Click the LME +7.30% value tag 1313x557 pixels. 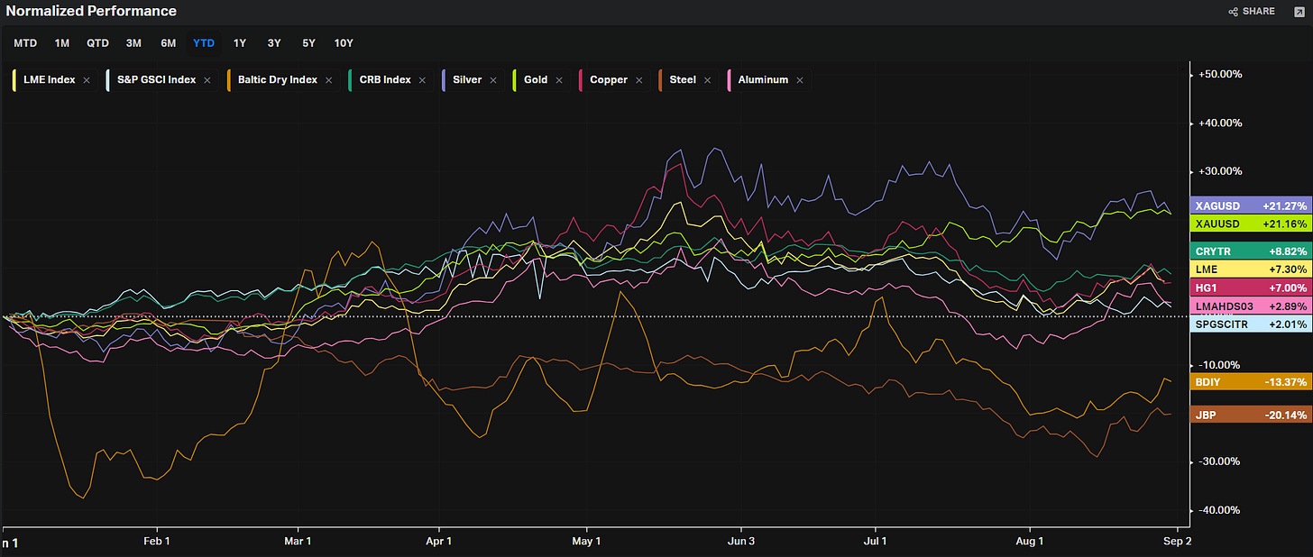click(1250, 270)
